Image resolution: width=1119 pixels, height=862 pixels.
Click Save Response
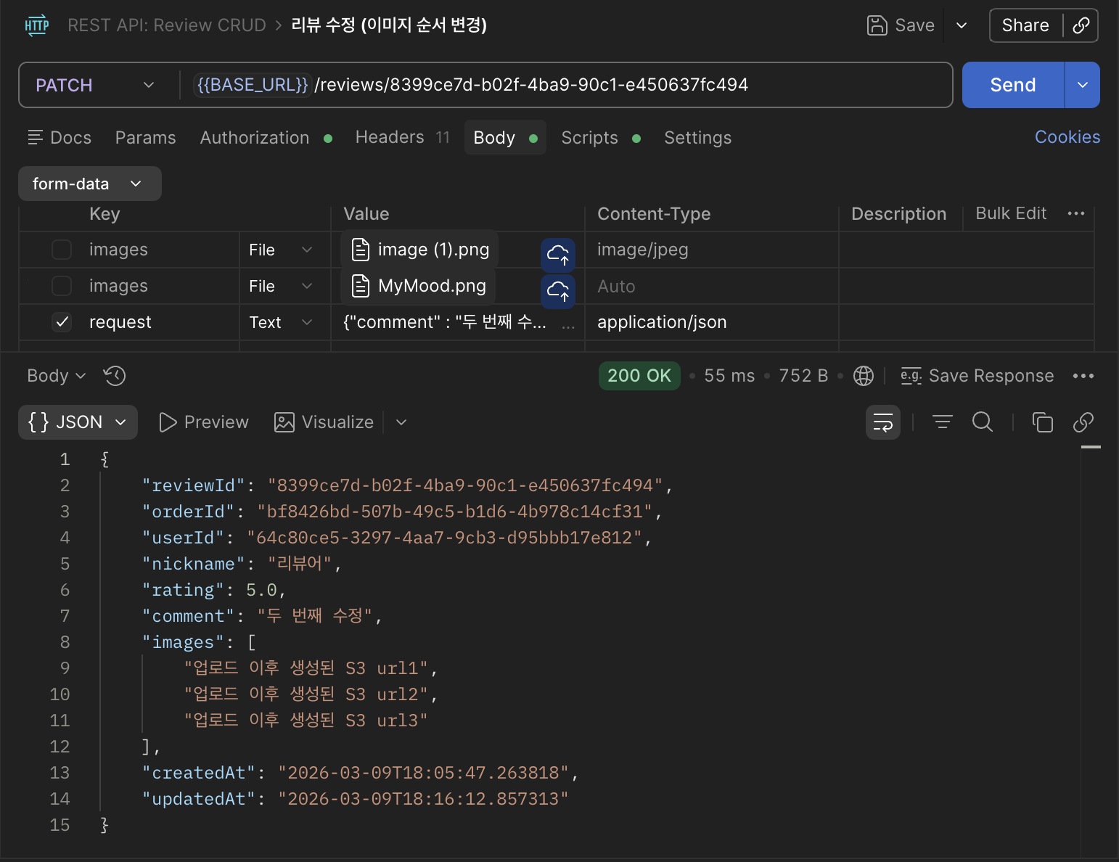tap(977, 376)
